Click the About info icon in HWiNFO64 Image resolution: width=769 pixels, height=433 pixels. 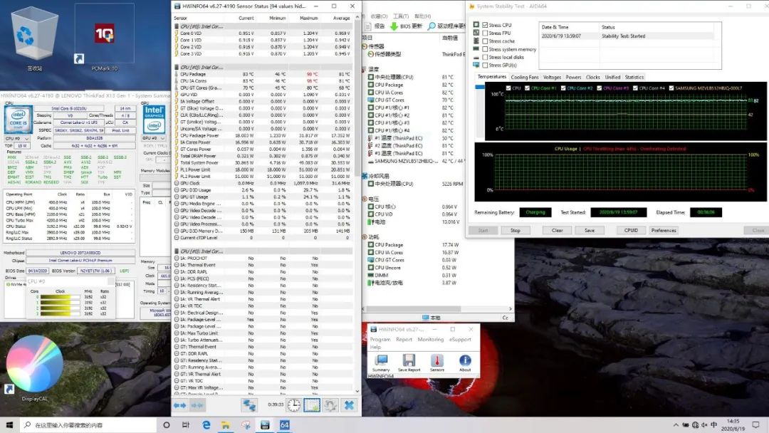tap(465, 363)
